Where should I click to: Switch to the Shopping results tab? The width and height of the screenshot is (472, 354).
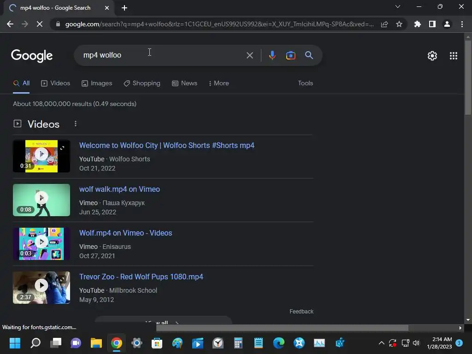click(142, 83)
